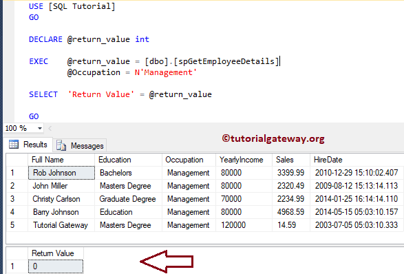This screenshot has width=404, height=274.
Task: Click the '4968.59' sales cell
Action: [291, 212]
